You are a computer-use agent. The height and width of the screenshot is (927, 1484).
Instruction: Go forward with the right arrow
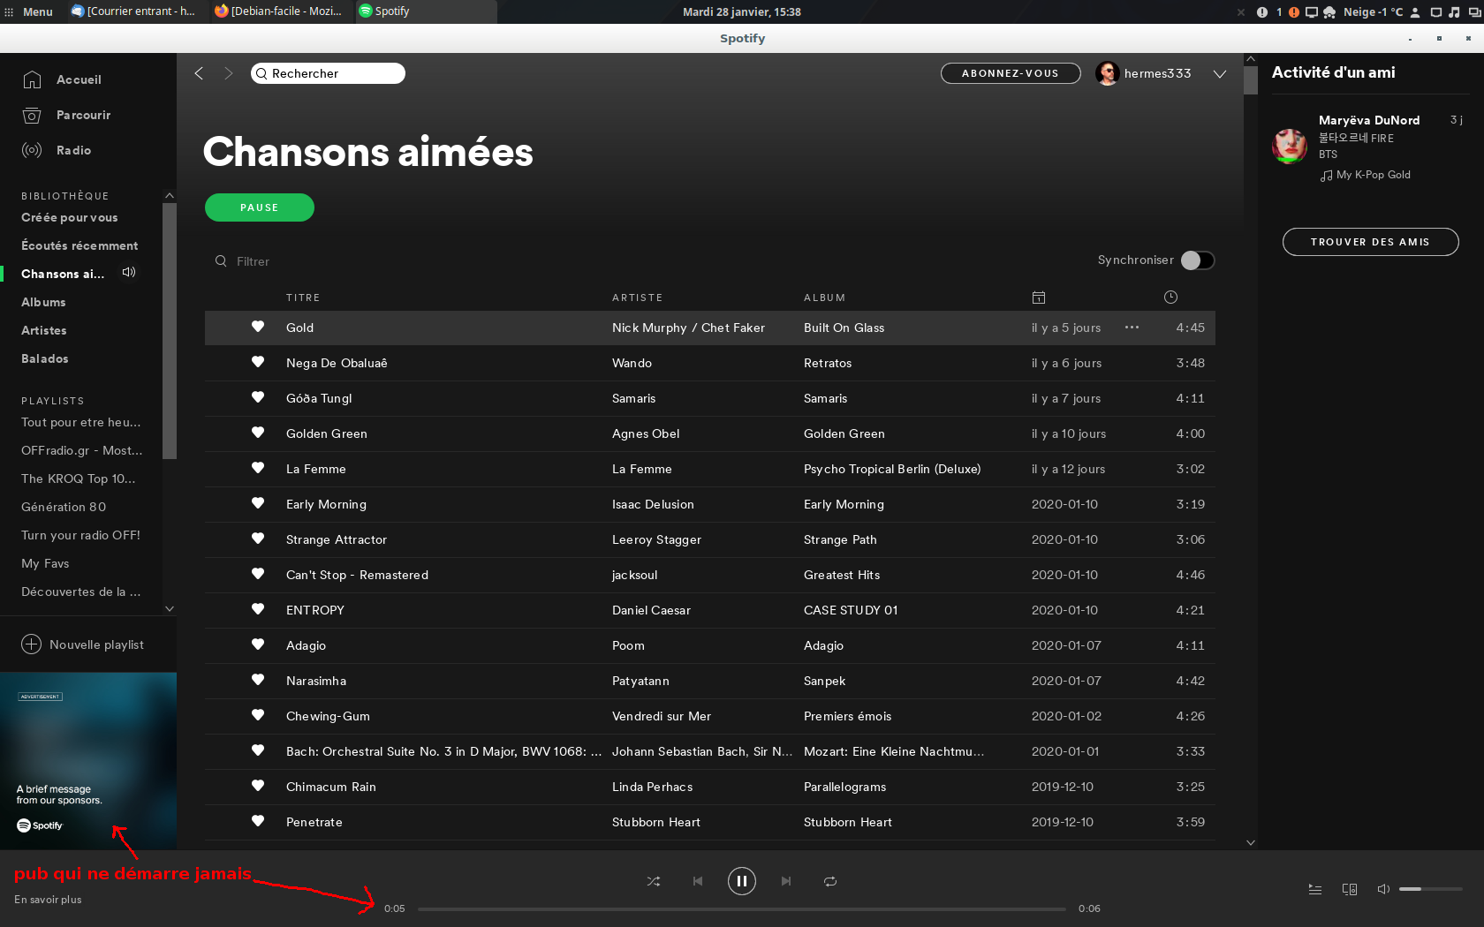[x=229, y=73]
